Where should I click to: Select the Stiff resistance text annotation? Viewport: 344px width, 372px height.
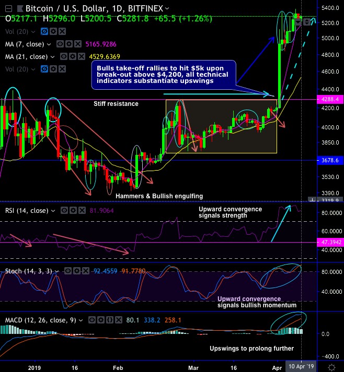coord(116,104)
